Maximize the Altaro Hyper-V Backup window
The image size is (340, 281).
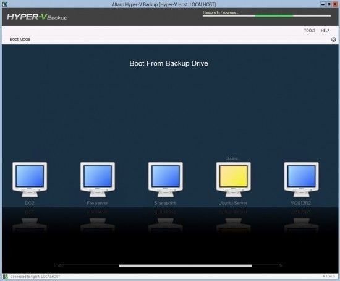click(x=329, y=4)
